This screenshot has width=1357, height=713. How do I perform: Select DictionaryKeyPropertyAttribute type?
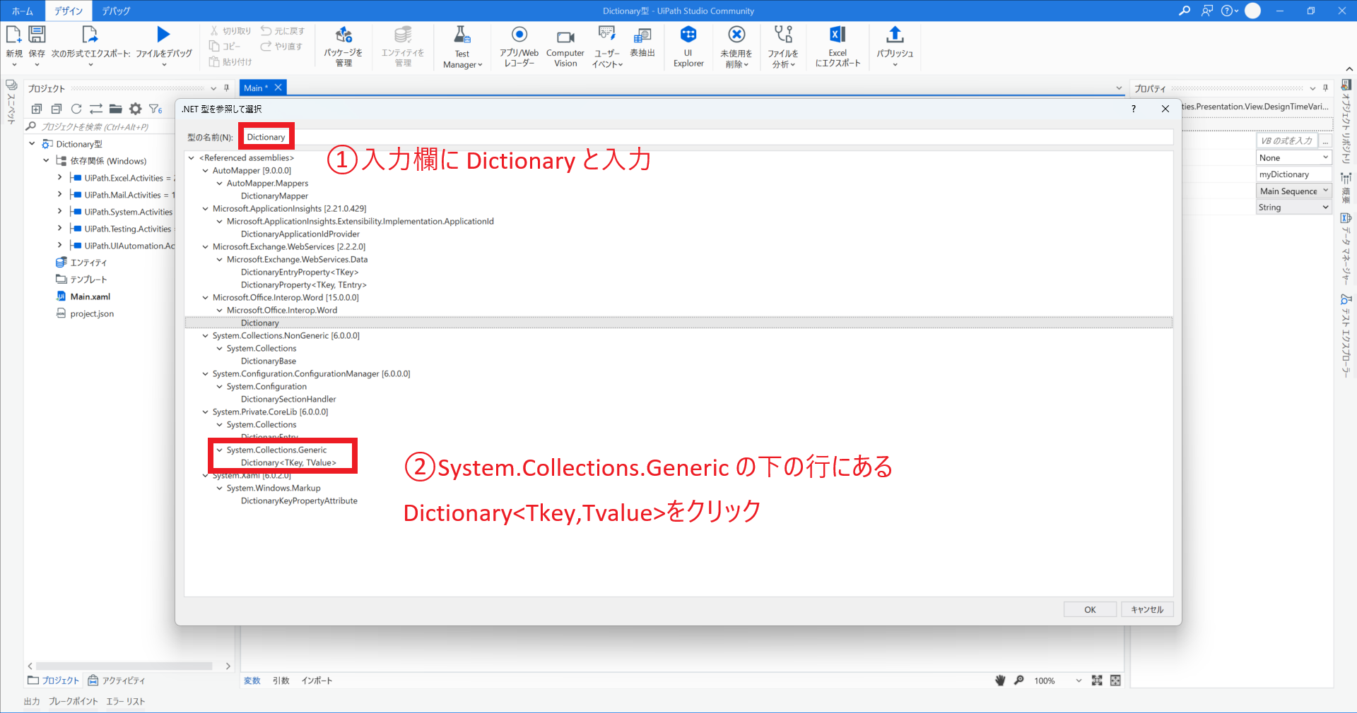pyautogui.click(x=299, y=501)
